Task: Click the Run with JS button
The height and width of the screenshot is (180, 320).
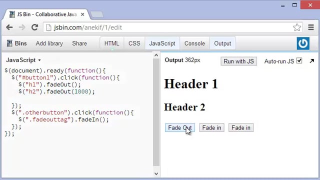Action: point(238,61)
